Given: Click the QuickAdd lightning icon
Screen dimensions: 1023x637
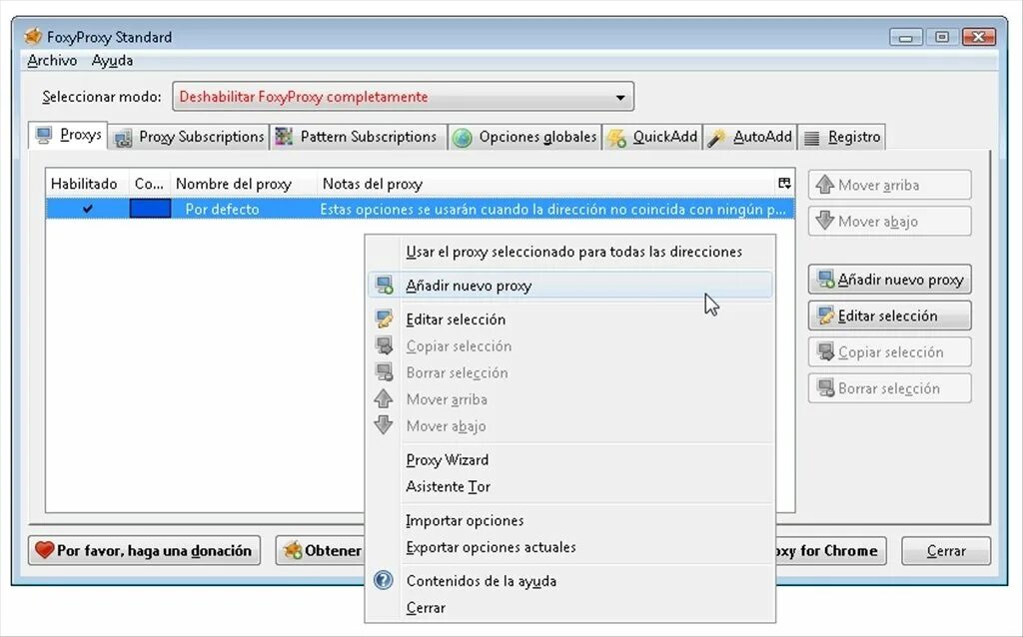Looking at the screenshot, I should pos(616,138).
